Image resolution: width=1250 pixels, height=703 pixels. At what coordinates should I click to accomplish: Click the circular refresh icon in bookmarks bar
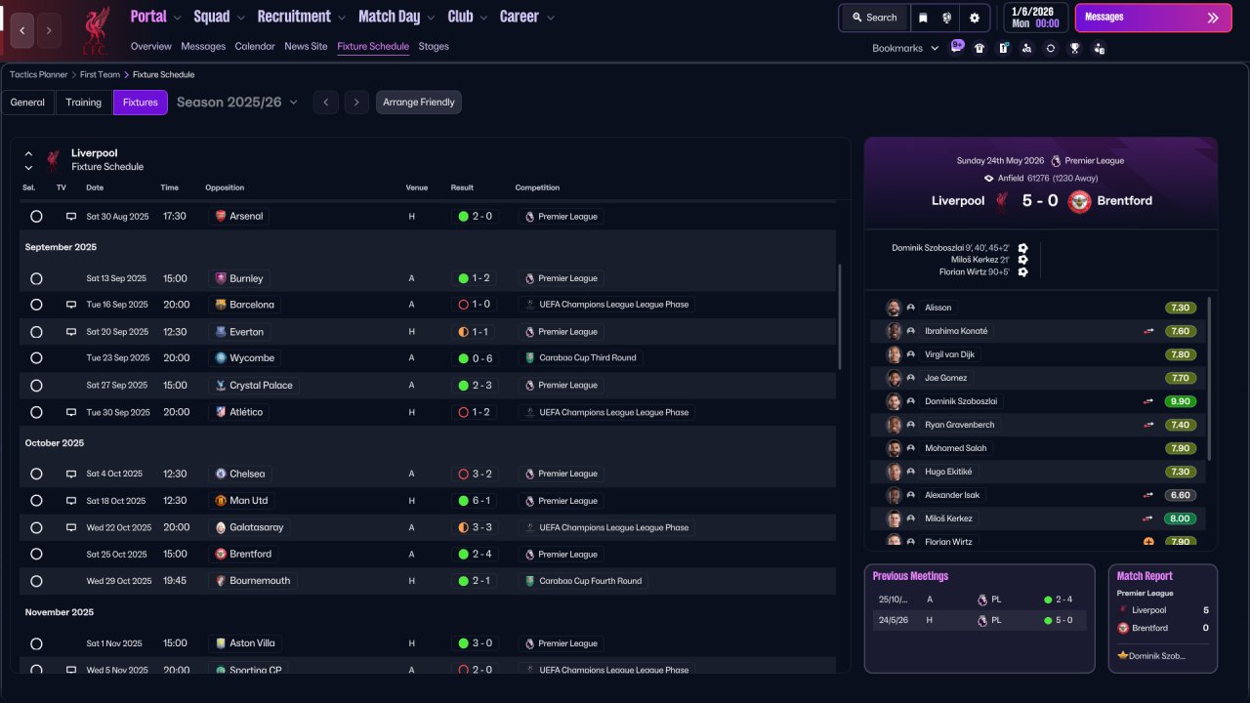point(1051,48)
